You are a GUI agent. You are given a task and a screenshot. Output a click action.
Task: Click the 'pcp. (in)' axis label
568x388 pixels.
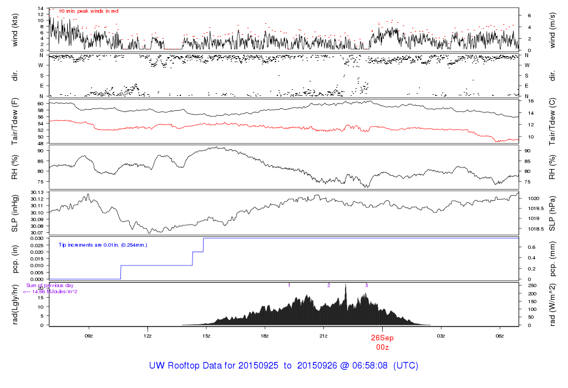[14, 259]
